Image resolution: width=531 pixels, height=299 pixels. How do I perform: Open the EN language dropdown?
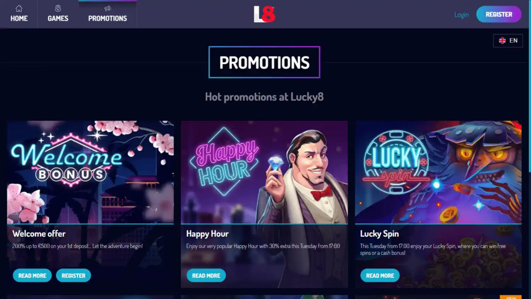click(x=508, y=40)
